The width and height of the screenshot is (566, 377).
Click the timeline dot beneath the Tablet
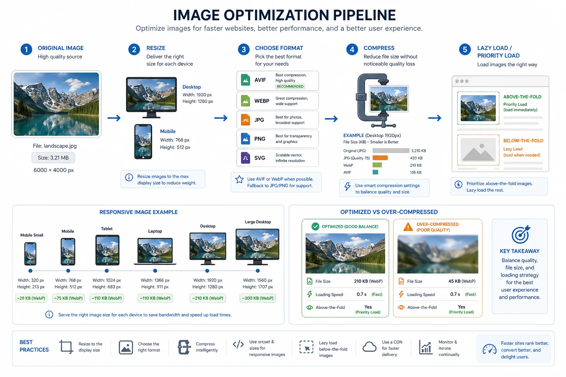[107, 271]
